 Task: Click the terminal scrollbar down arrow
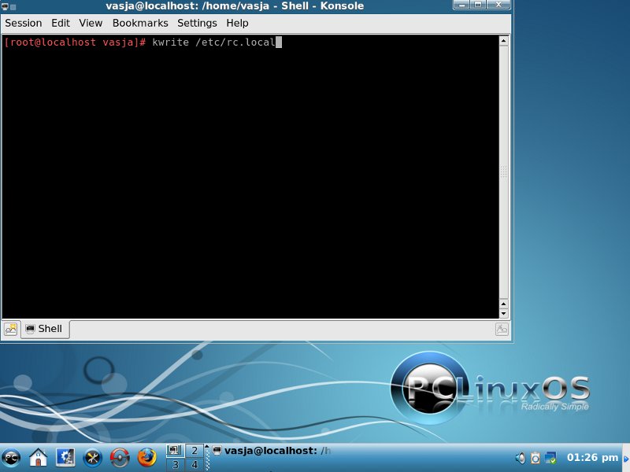point(504,313)
